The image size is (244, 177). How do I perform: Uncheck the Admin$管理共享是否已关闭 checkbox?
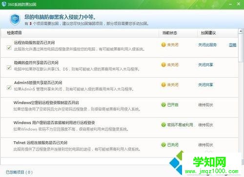click(9, 88)
